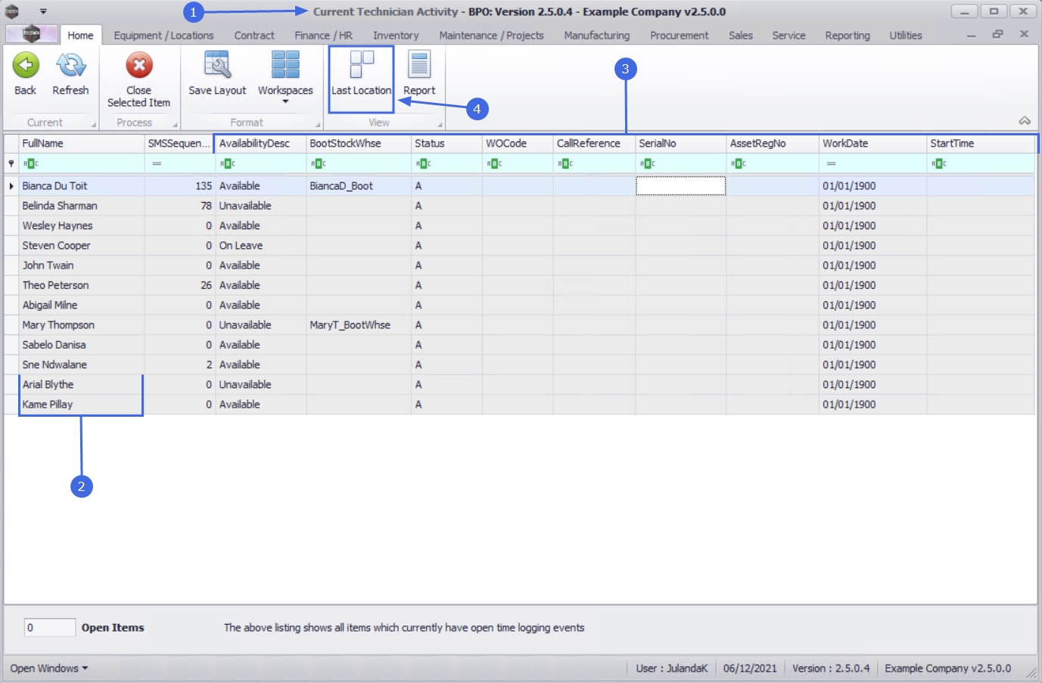The height and width of the screenshot is (683, 1042).
Task: Click the Close Selected Item icon
Action: click(139, 66)
